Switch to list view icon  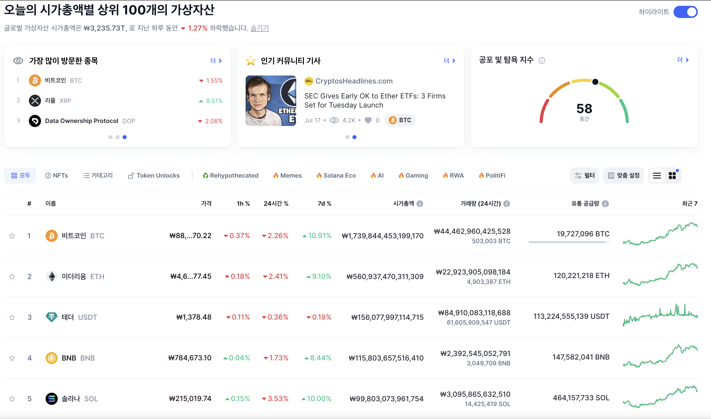[657, 176]
